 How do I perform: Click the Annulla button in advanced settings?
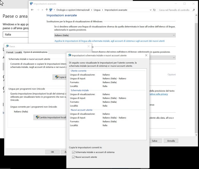click(171, 141)
